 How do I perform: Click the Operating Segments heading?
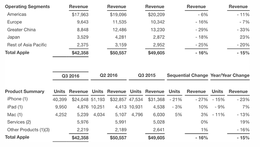tap(27, 7)
